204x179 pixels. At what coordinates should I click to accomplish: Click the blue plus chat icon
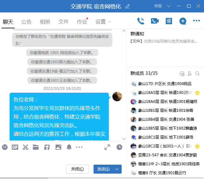(183, 21)
